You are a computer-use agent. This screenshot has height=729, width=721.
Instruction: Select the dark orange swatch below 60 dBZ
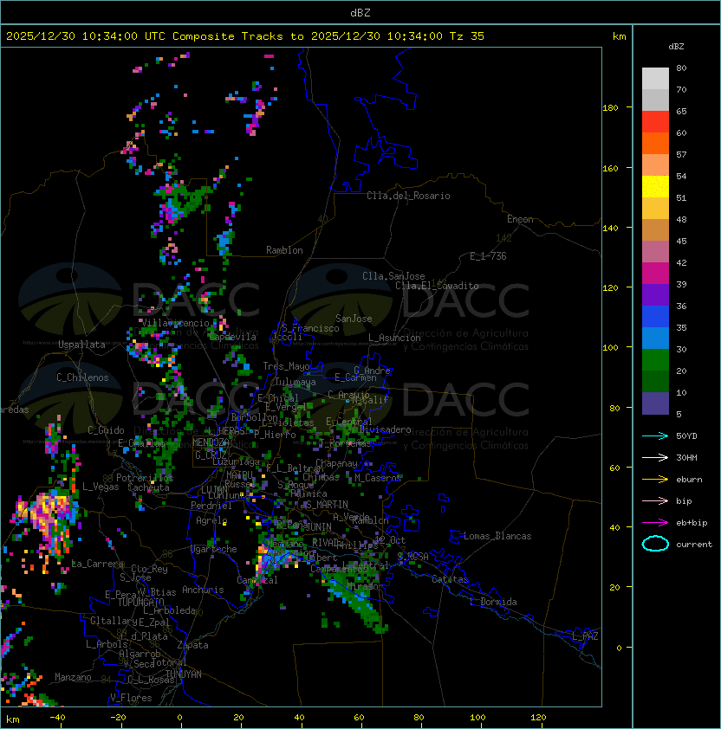[x=655, y=143]
